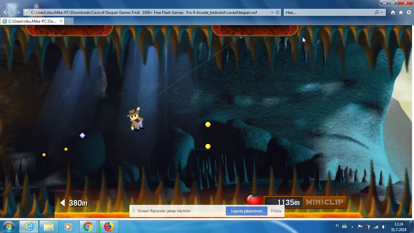Open the address bar history dropdown arrow
Viewport: 414px width, 233px height.
coord(272,13)
